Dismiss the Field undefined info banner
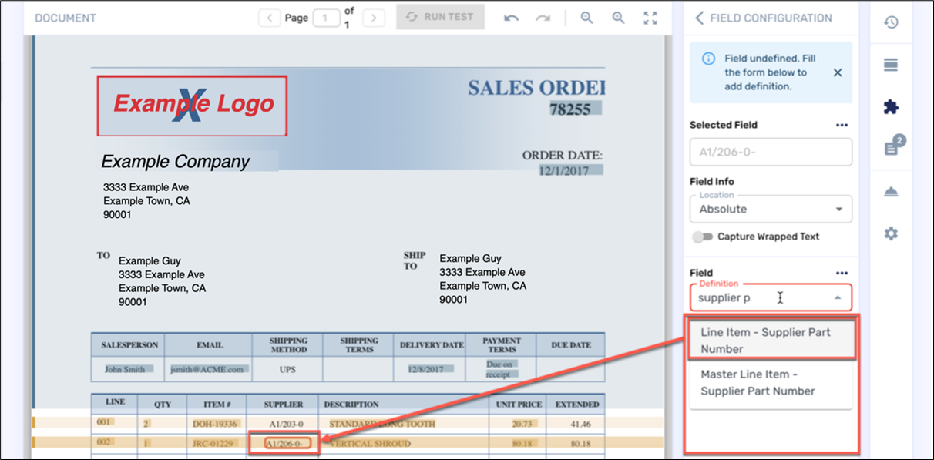 click(x=838, y=72)
